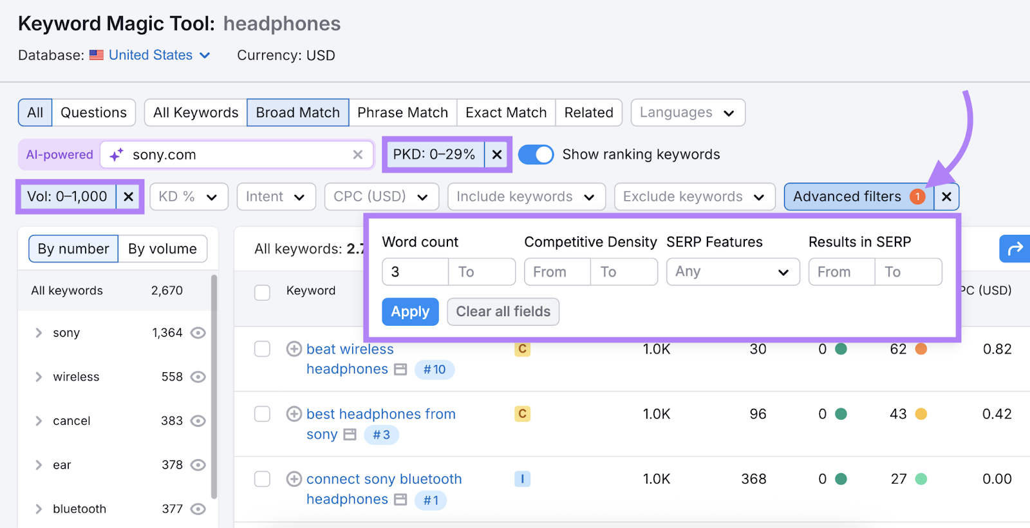1030x528 pixels.
Task: Open SERP icon for 'best headphones from sony'
Action: click(350, 435)
